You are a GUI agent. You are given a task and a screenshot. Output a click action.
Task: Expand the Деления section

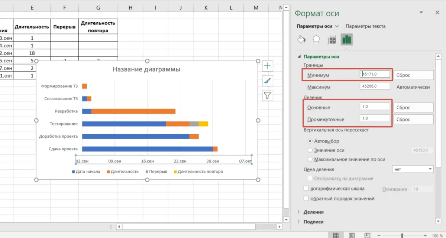point(313,212)
